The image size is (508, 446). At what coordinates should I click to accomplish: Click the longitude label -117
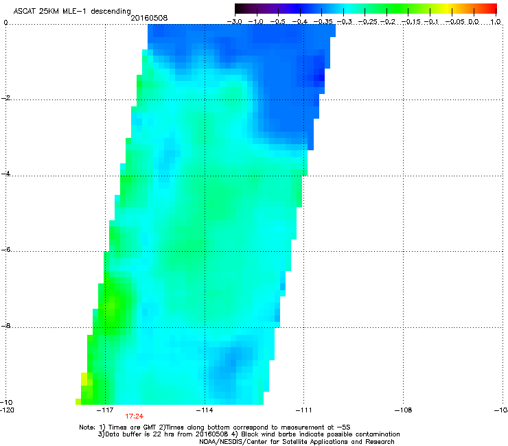[x=105, y=410]
